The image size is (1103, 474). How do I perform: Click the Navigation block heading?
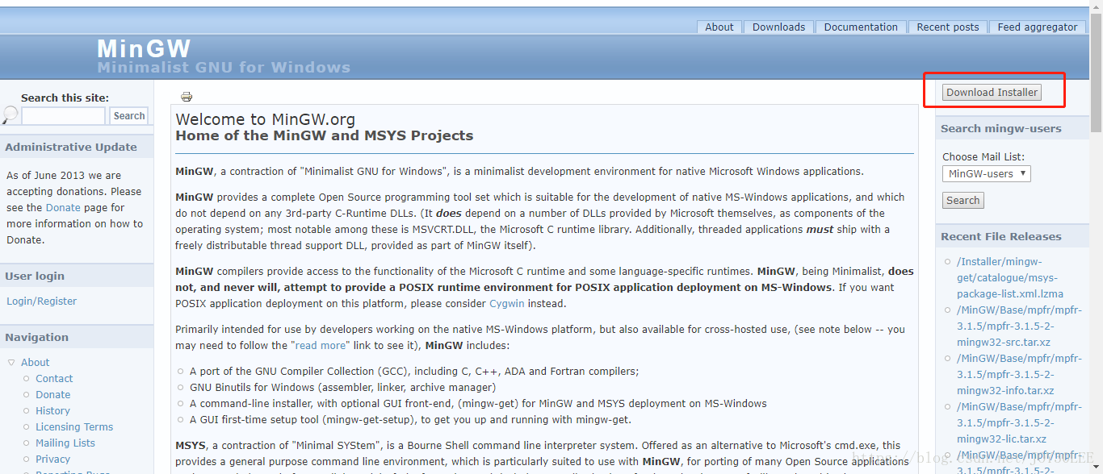(36, 337)
